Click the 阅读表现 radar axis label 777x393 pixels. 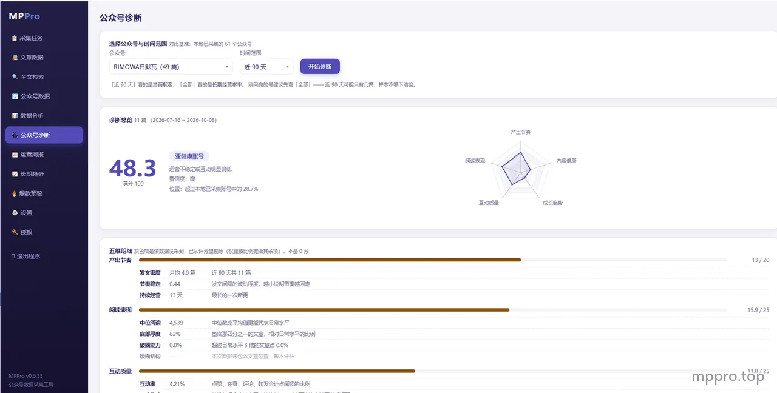pyautogui.click(x=475, y=161)
